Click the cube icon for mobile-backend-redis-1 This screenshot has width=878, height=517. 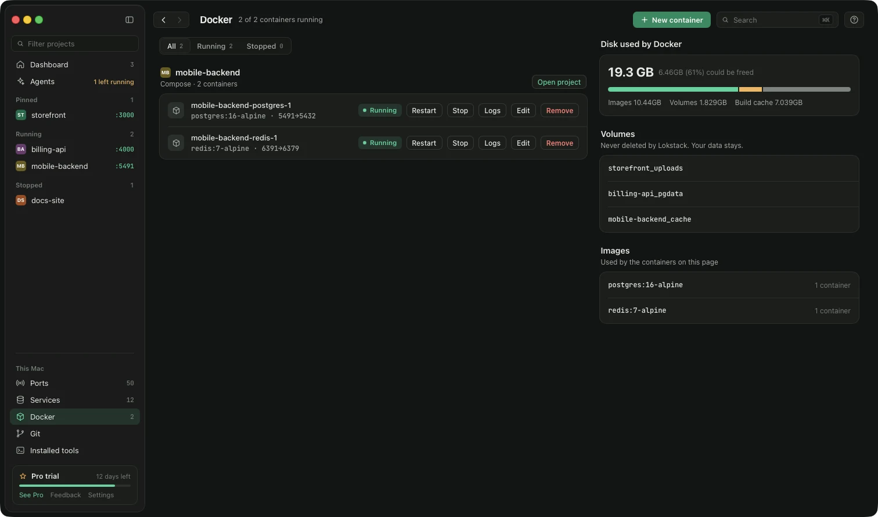click(x=176, y=143)
